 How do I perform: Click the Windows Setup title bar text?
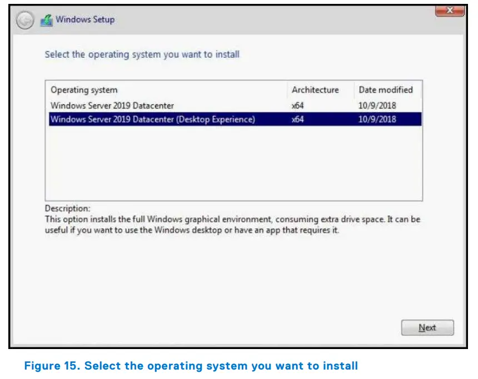point(84,19)
